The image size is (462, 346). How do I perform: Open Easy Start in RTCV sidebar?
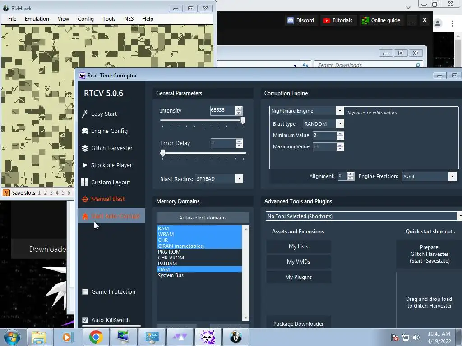104,114
